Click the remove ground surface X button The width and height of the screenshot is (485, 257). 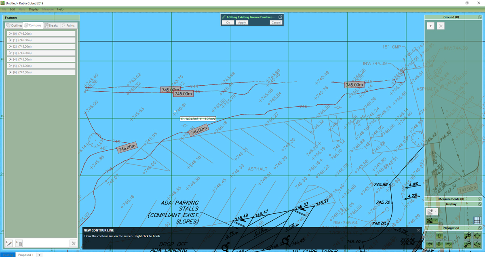point(441,26)
